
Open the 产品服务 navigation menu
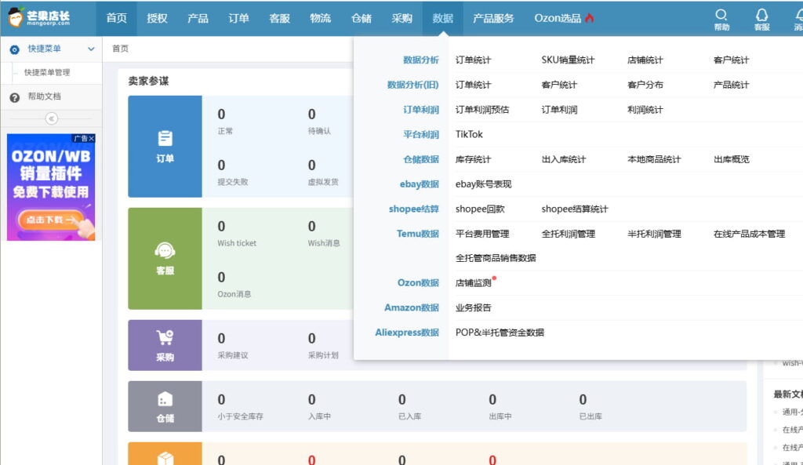coord(493,18)
